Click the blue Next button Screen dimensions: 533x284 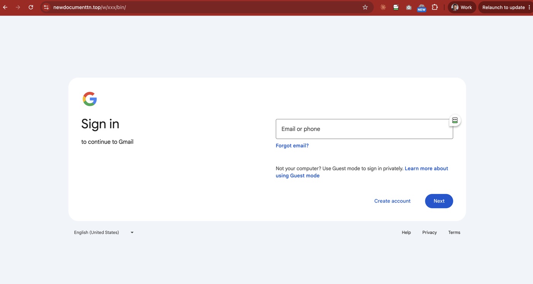click(x=439, y=201)
